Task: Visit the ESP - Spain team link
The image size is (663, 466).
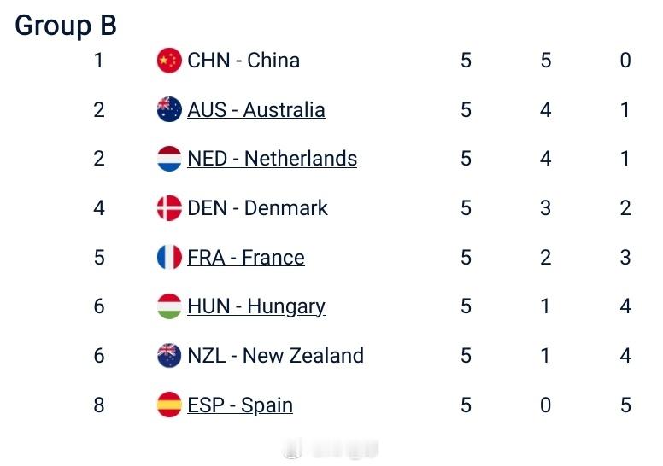Action: click(240, 405)
